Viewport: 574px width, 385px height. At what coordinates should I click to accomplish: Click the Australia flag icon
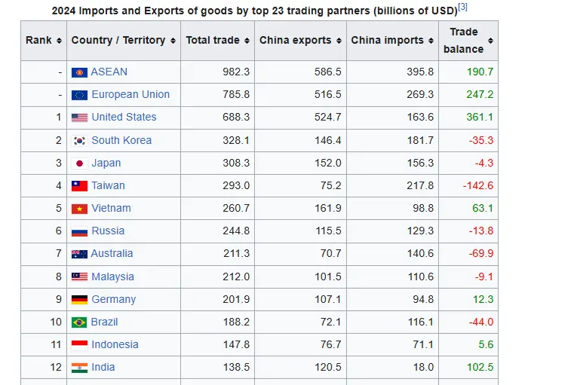click(79, 254)
